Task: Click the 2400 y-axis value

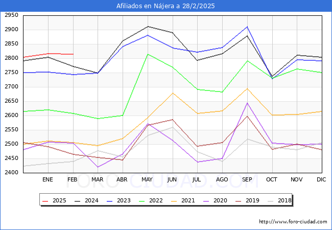Action: 11,172
